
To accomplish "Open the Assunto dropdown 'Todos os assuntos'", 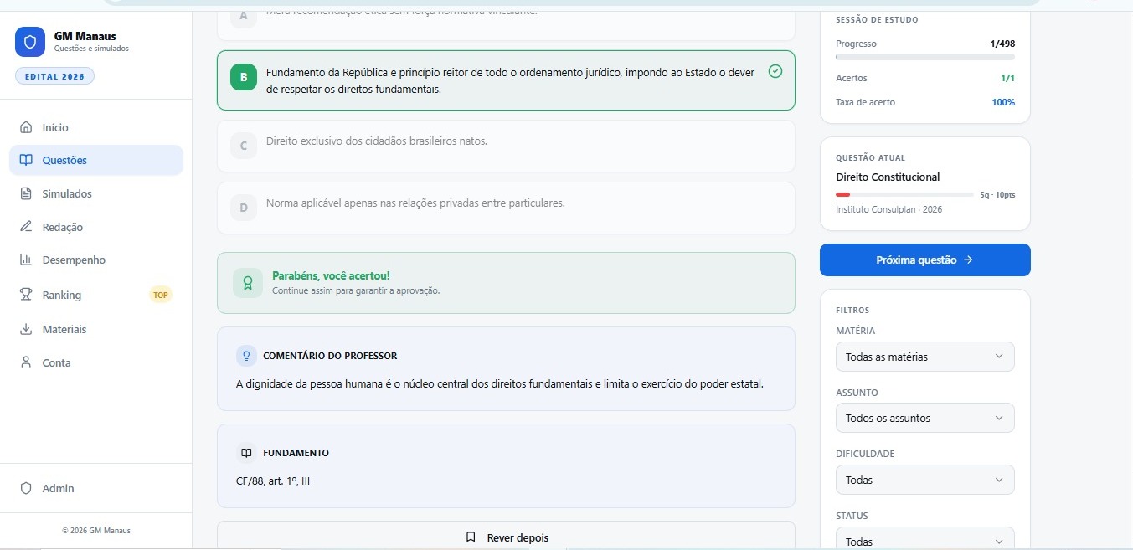I will coord(924,418).
